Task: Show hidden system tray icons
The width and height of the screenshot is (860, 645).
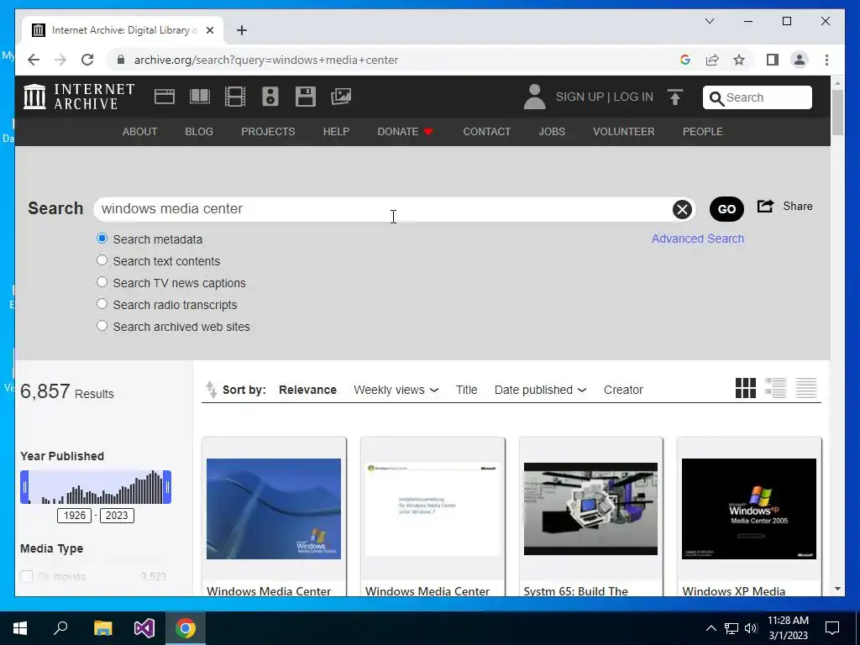Action: pos(711,628)
